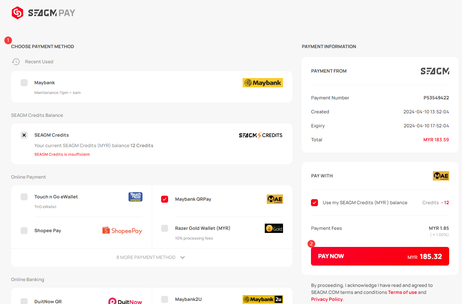Uncheck the Maybank QRPay checkbox
The image size is (462, 304).
tap(165, 199)
